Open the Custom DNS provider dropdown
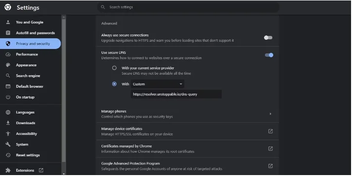 [158, 84]
